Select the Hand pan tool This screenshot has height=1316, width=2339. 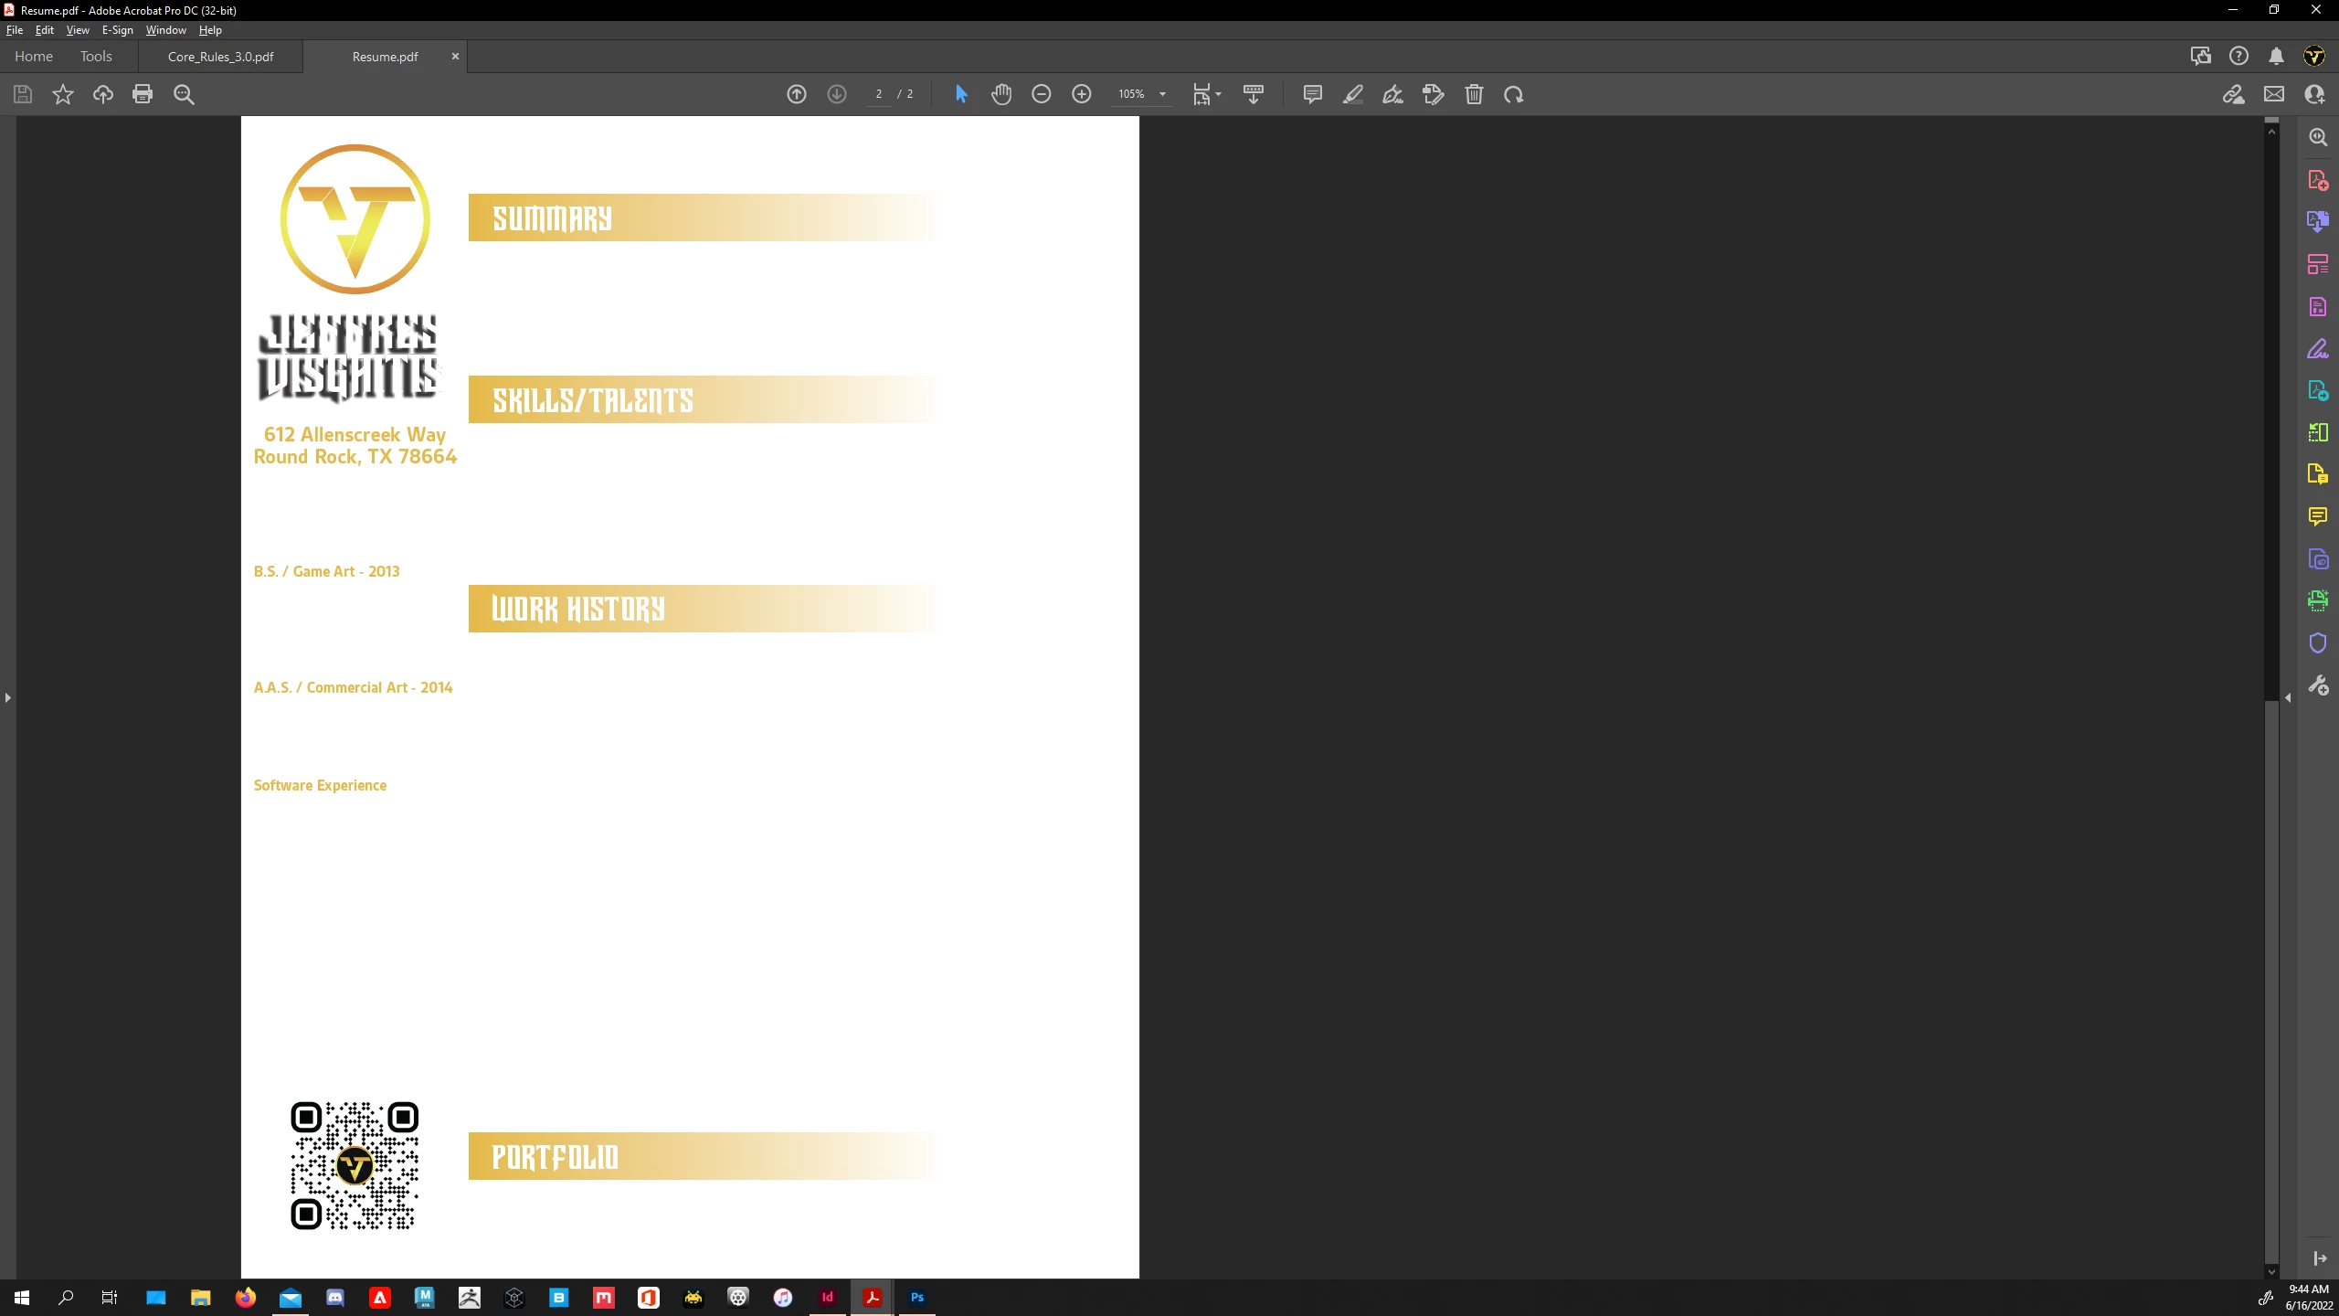1001,94
